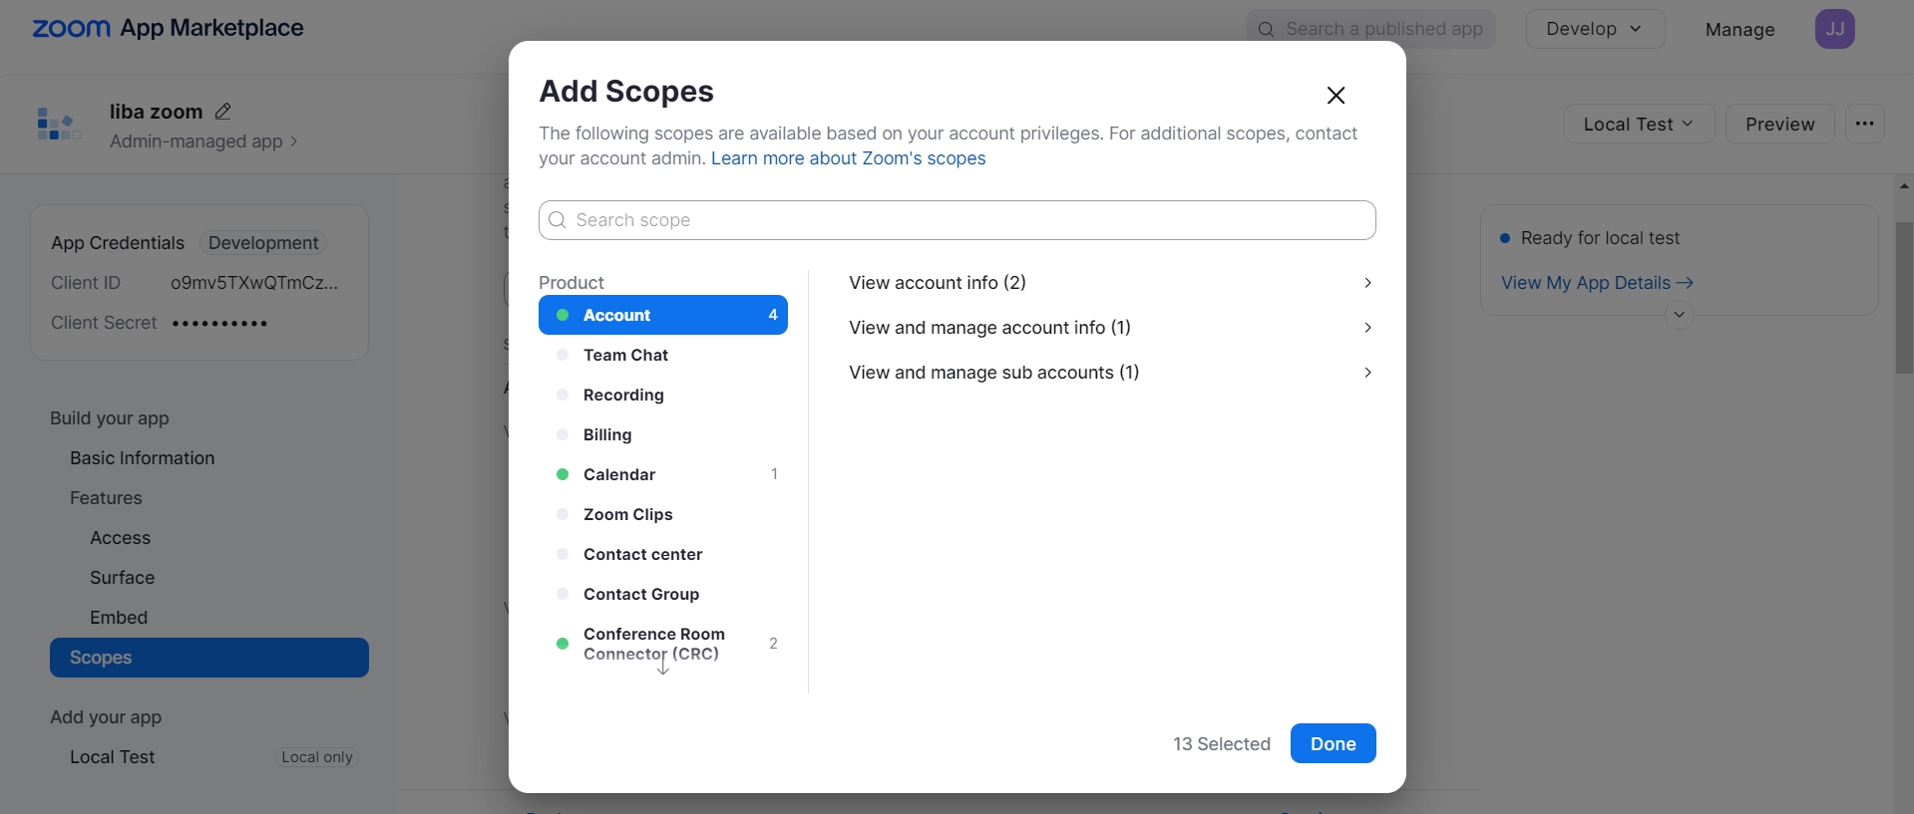
Task: Click the liba zoom app logo icon
Action: coord(59,125)
